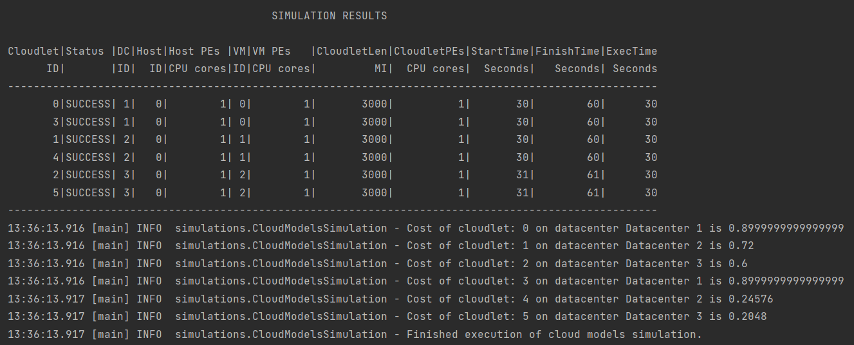This screenshot has width=854, height=345.
Task: Click SUCCESS status in cloudlet 4 row
Action: pyautogui.click(x=88, y=157)
